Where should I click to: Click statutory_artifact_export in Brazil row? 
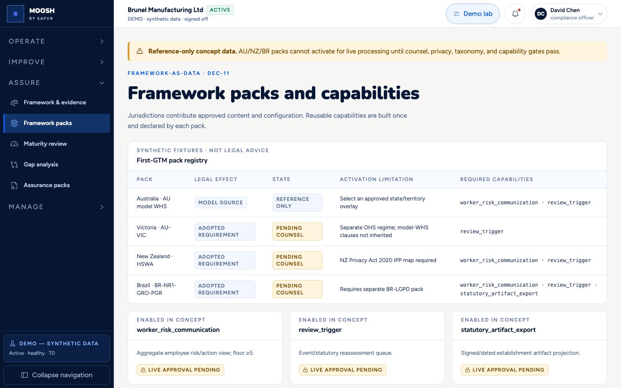click(499, 294)
